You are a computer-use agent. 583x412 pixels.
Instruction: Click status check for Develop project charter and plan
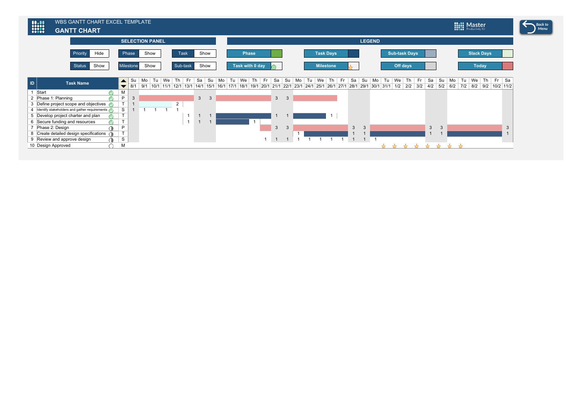(111, 116)
